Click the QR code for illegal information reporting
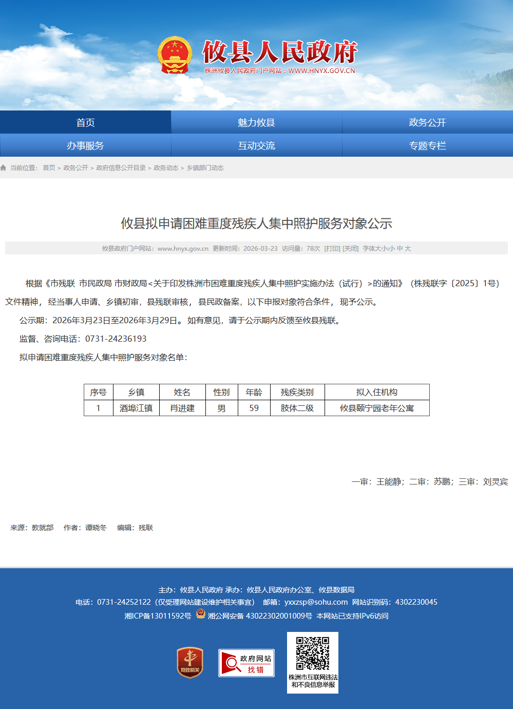 (312, 654)
